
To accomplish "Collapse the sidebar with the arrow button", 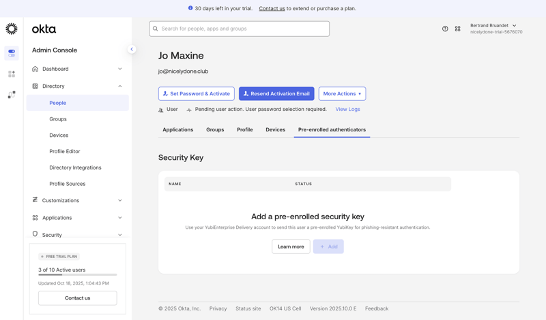I will [x=132, y=49].
